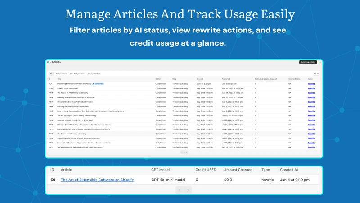Image resolution: width=360 pixels, height=203 pixels.
Task: Click the Credit USED column header
Action: (x=206, y=170)
